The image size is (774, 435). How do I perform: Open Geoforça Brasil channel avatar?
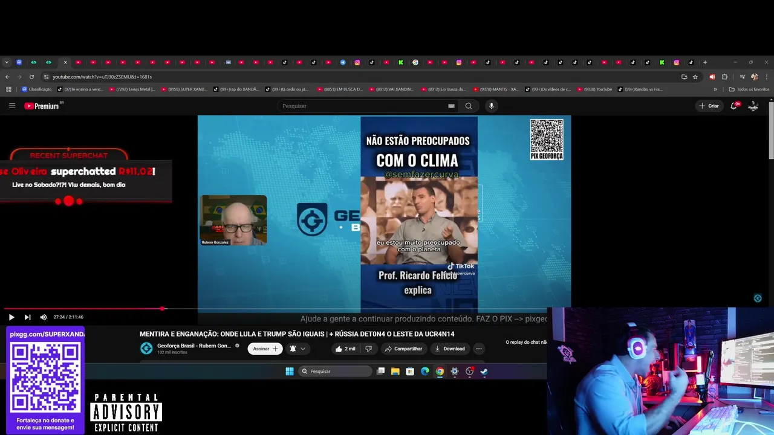click(x=146, y=349)
